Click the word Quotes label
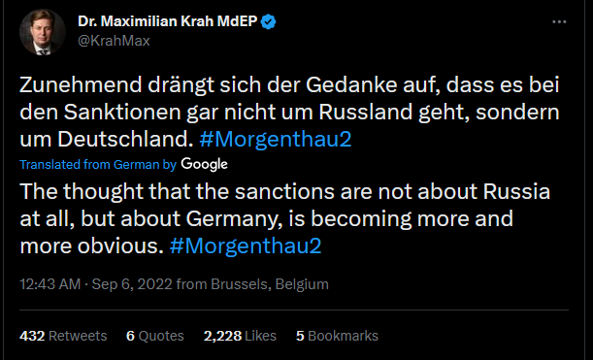 (x=161, y=336)
